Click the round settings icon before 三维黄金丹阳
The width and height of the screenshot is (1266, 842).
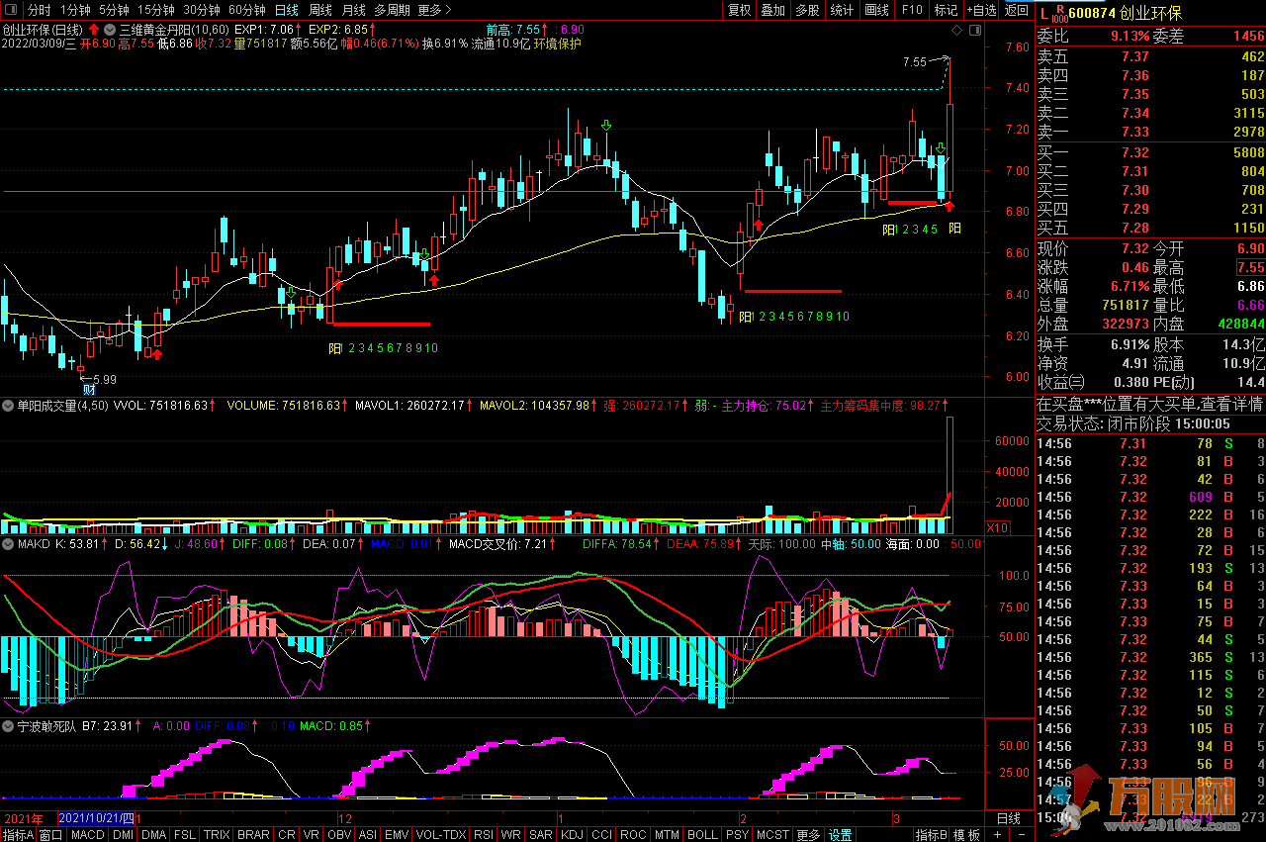[x=109, y=30]
